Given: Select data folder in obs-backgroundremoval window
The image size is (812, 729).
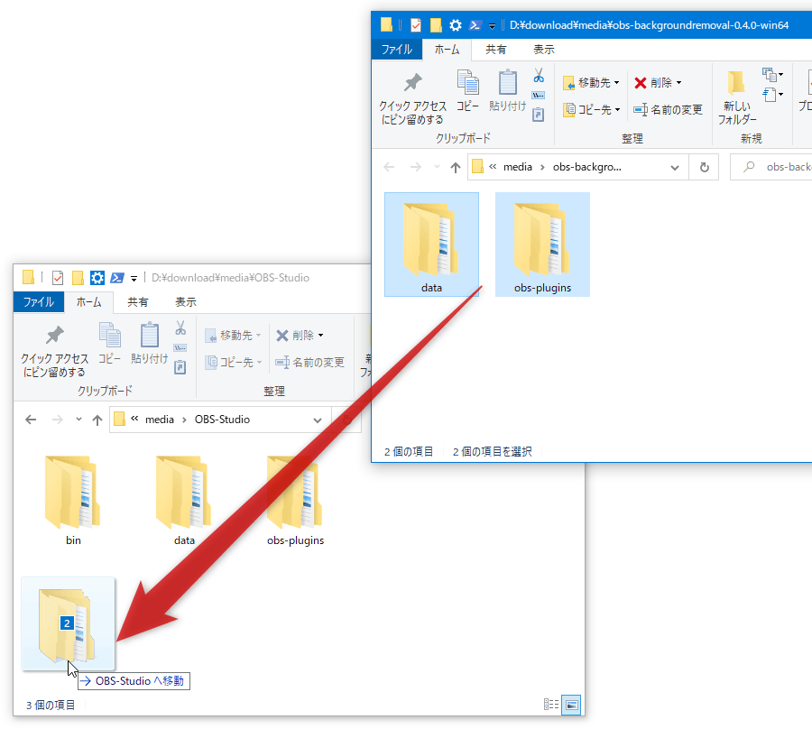Looking at the screenshot, I should (431, 245).
